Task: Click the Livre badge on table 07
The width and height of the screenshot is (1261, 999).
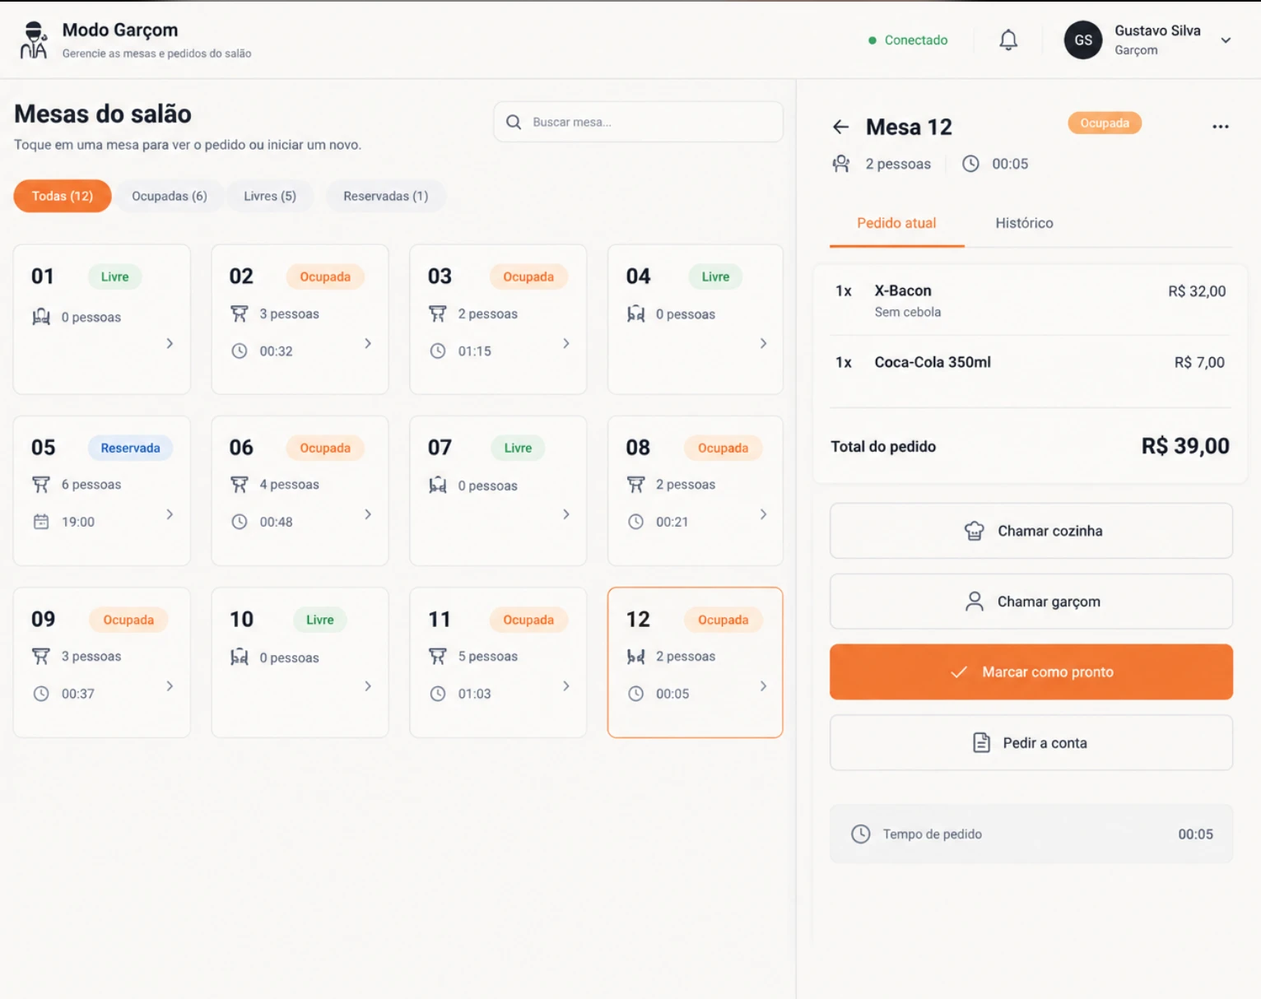Action: point(518,448)
